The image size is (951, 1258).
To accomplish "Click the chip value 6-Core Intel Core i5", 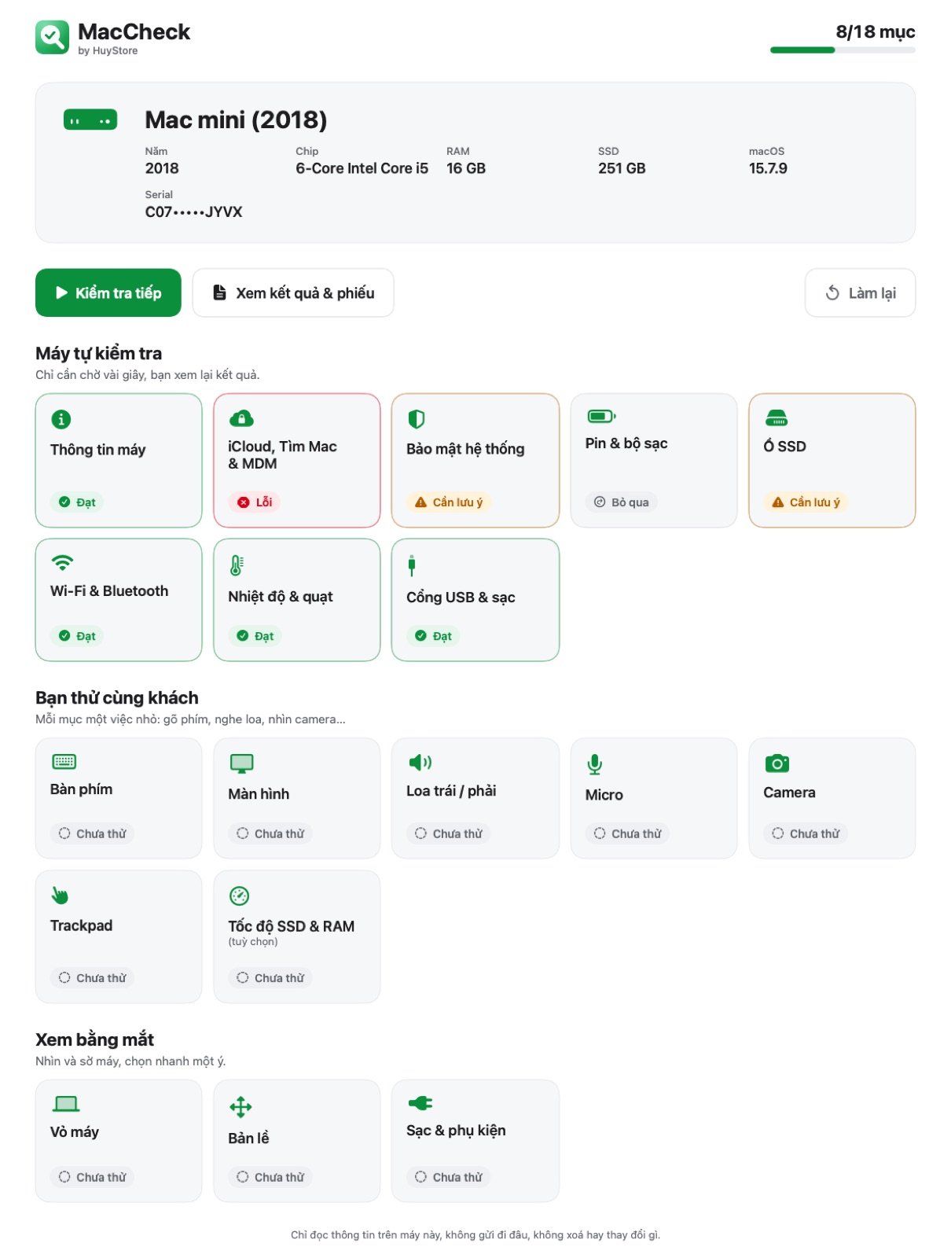I will 362,168.
